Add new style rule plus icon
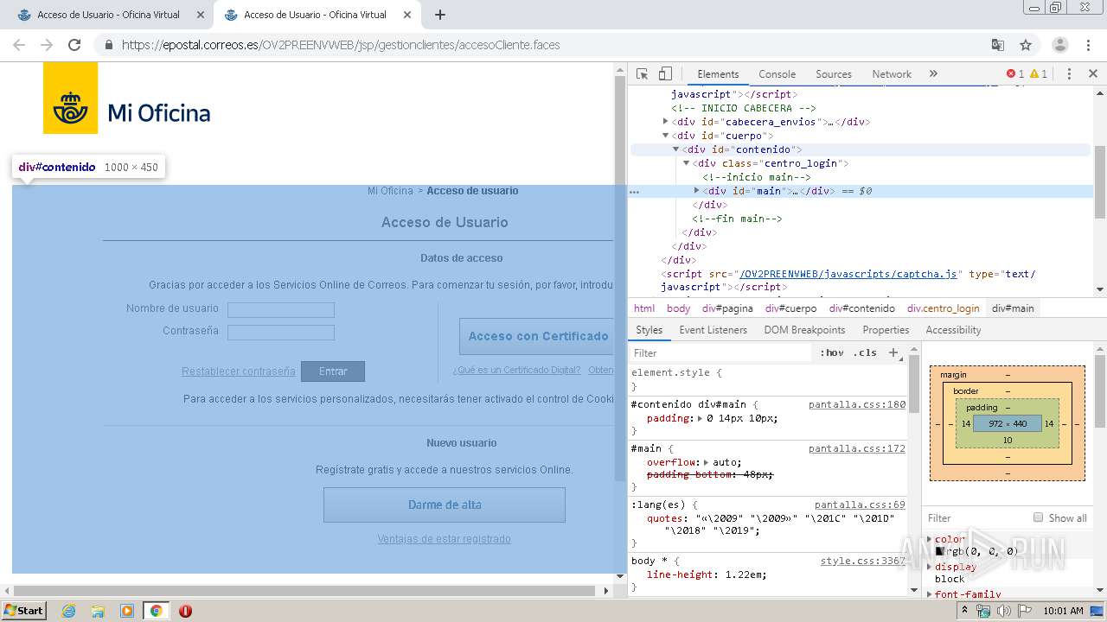 coord(894,352)
